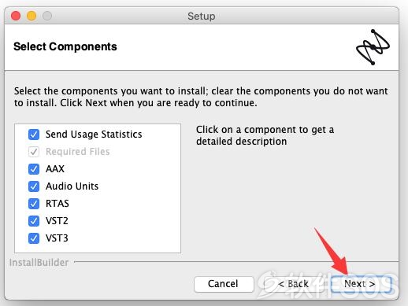408x306 pixels.
Task: Disable the Audio Units checkbox
Action: (x=34, y=186)
